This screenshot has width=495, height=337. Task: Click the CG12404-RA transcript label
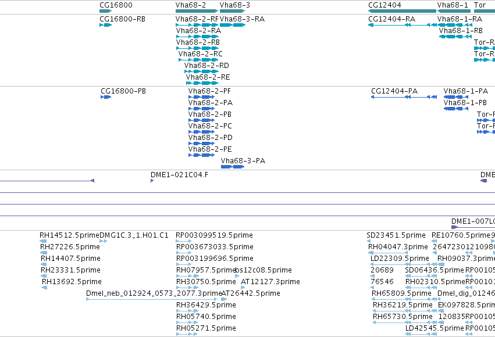click(x=391, y=19)
